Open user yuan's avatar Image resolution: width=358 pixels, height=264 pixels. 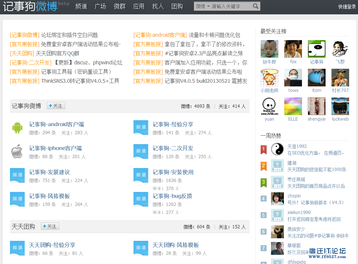[270, 106]
